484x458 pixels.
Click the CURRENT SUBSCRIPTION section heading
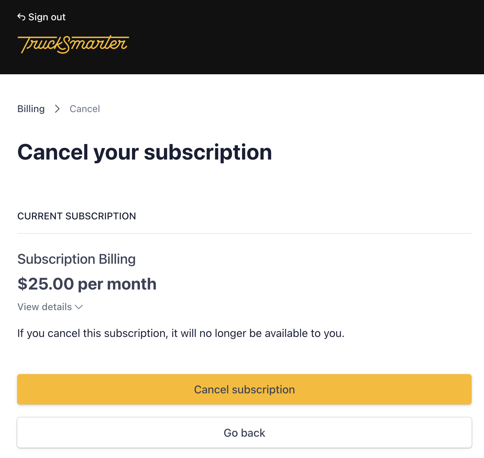[77, 216]
